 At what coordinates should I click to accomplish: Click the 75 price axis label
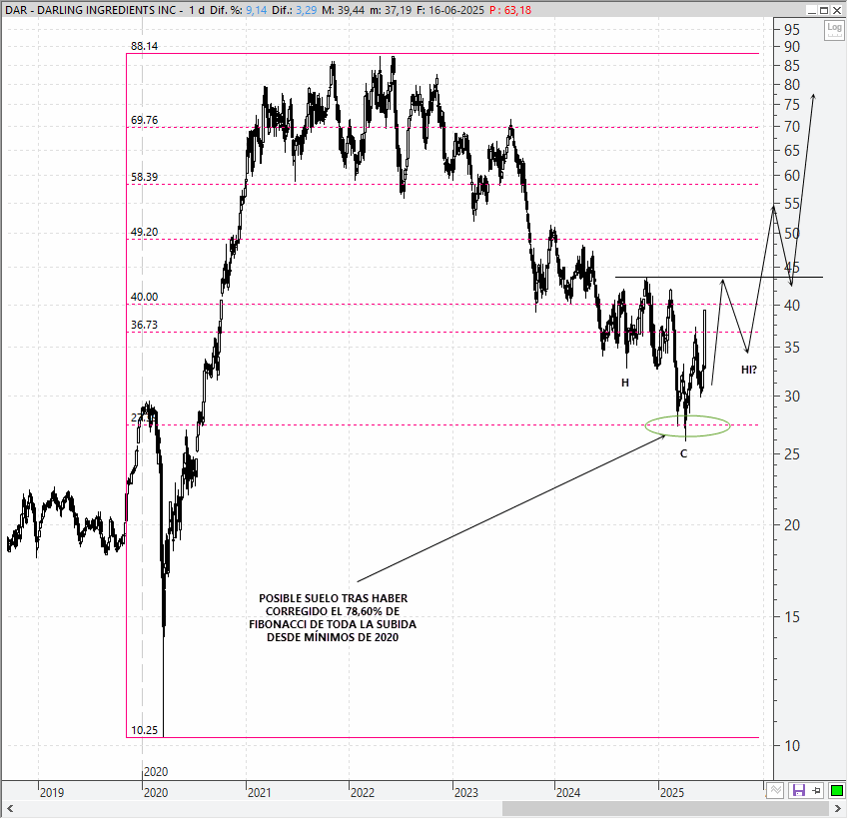point(792,105)
